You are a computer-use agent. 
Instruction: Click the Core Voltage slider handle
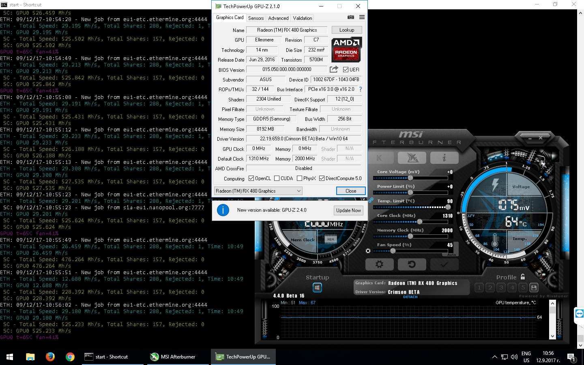[x=410, y=178]
